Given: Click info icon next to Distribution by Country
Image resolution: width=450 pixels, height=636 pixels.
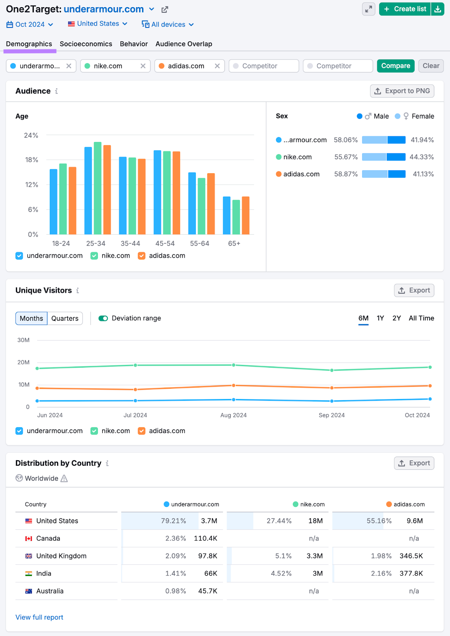Looking at the screenshot, I should pos(107,463).
